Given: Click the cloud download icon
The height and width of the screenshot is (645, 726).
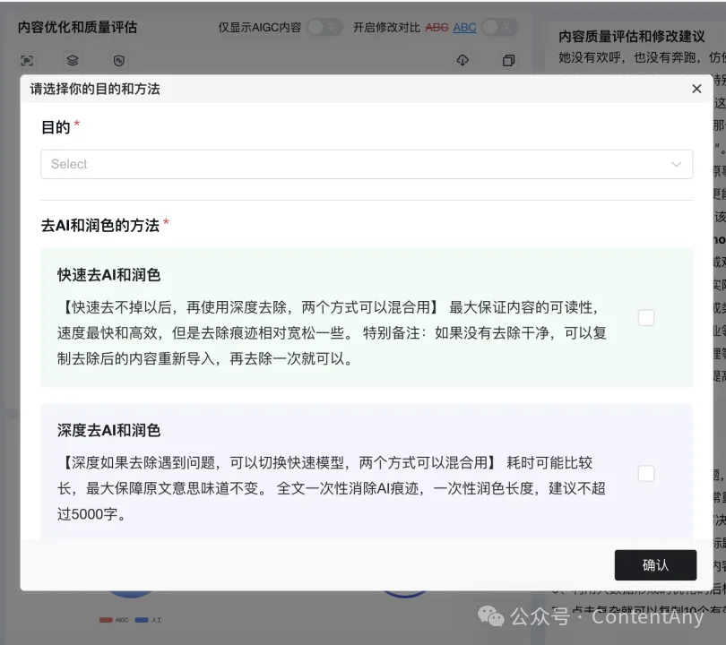Looking at the screenshot, I should tap(462, 61).
